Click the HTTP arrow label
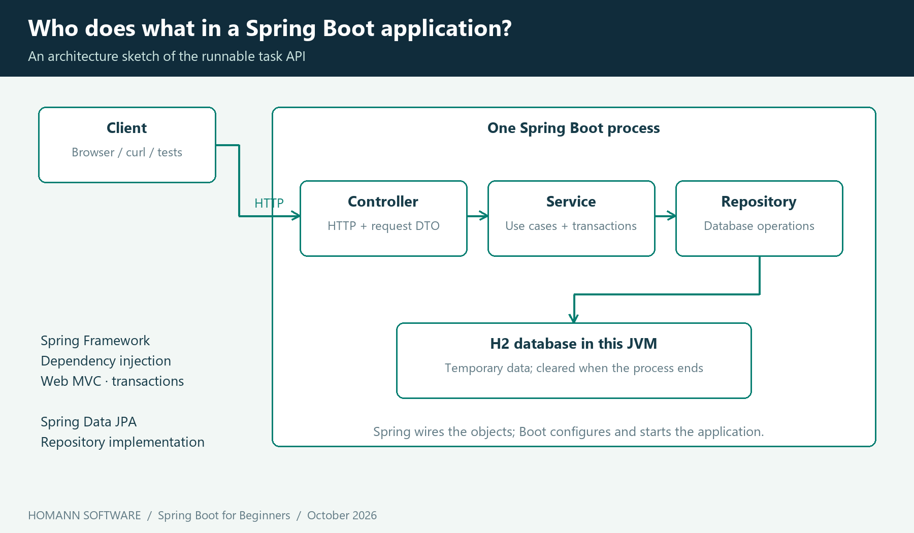This screenshot has width=914, height=533. point(269,203)
